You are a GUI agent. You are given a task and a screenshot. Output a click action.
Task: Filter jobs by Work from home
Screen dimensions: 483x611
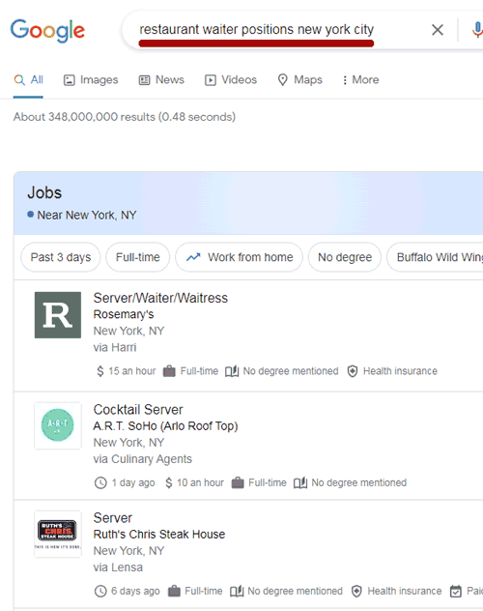(x=239, y=257)
